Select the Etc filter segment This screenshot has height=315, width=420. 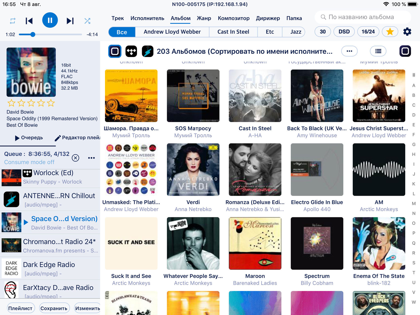coord(270,32)
